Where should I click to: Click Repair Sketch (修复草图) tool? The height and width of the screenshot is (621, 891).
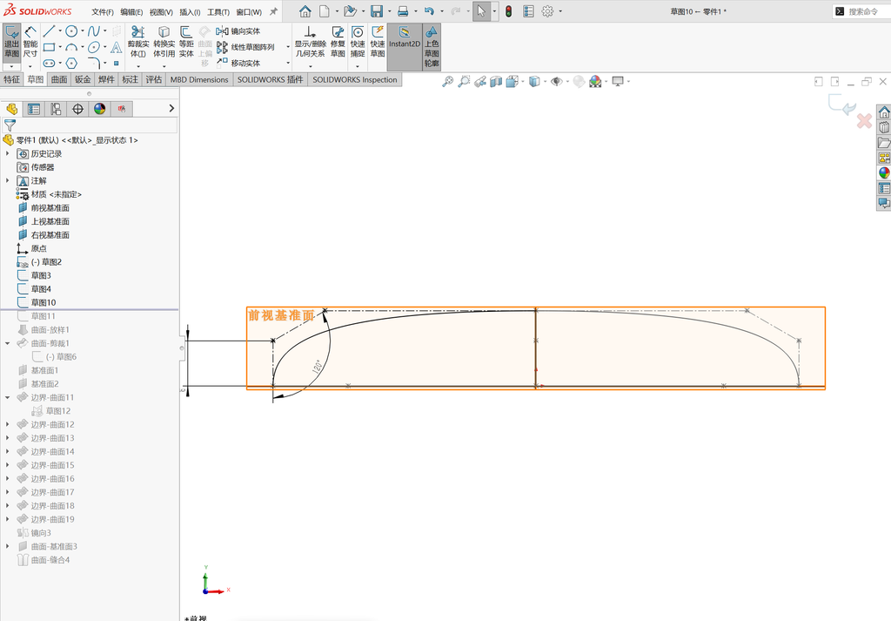(338, 42)
